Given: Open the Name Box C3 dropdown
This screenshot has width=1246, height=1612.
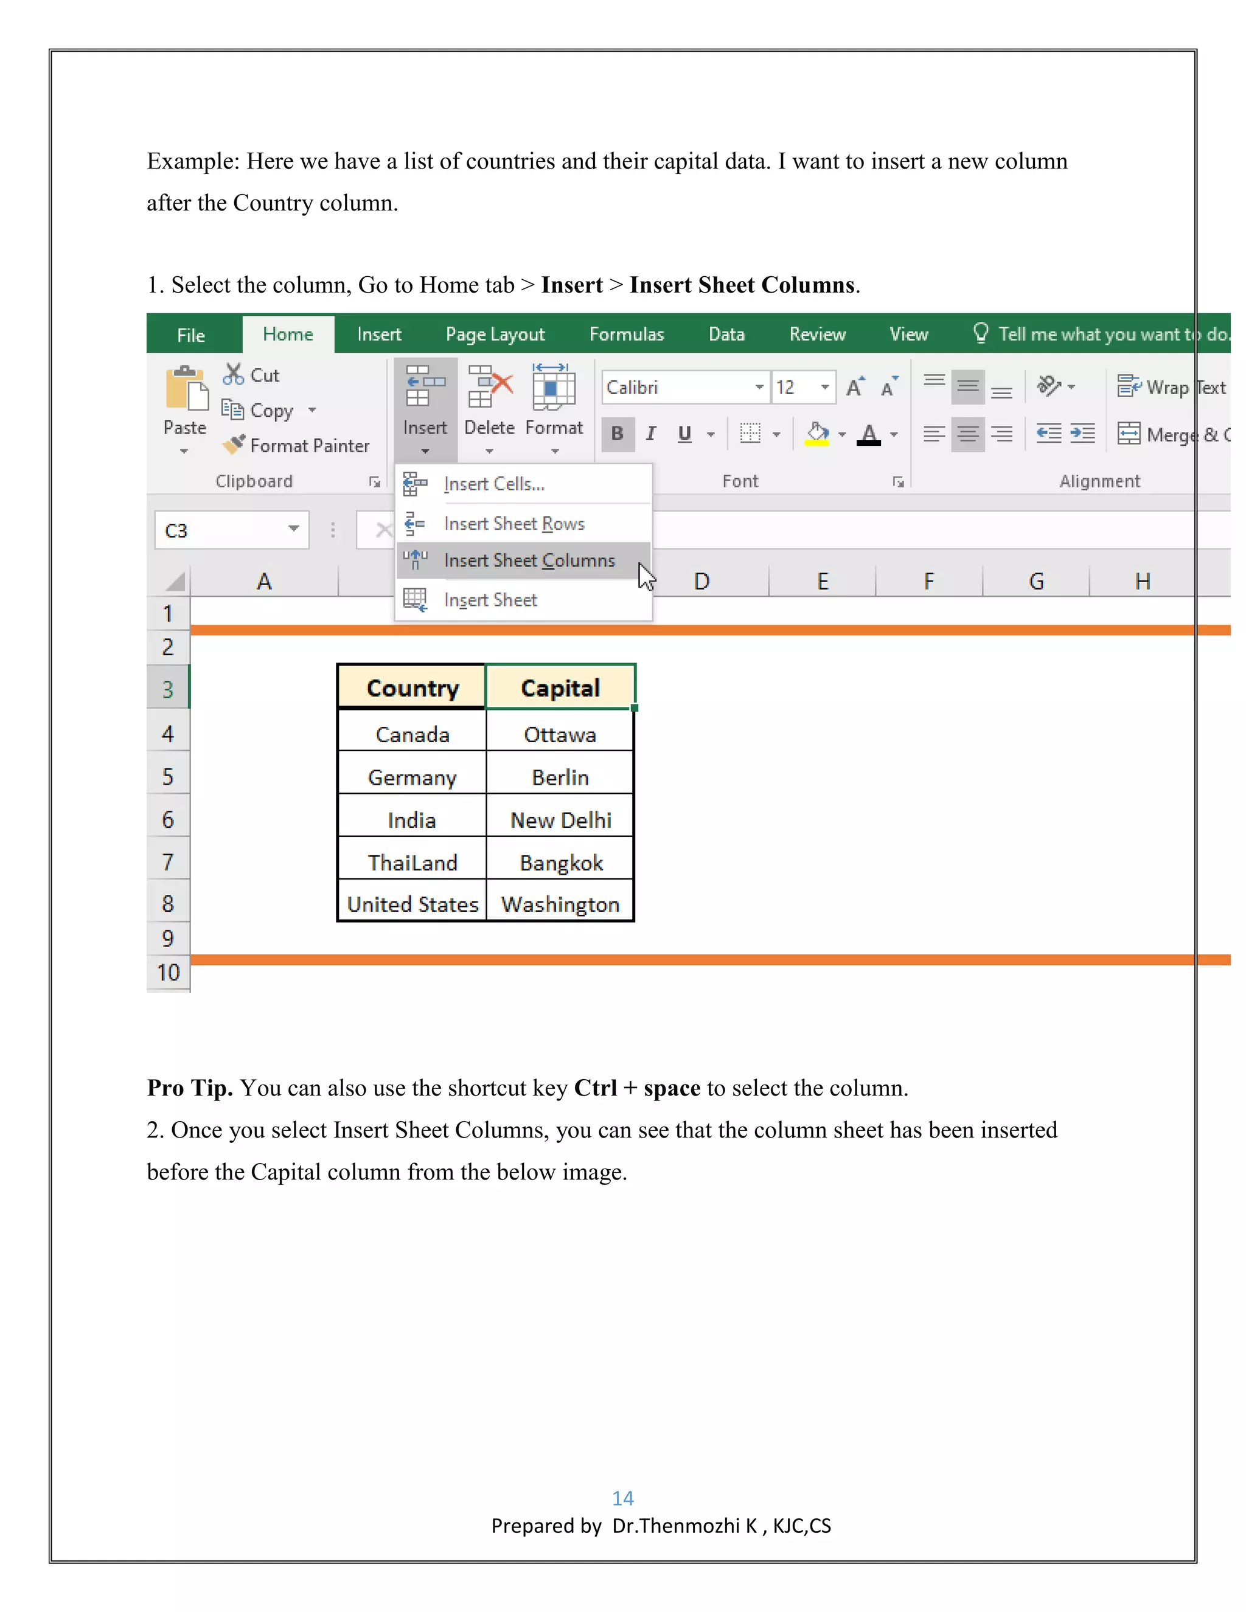Looking at the screenshot, I should [294, 529].
